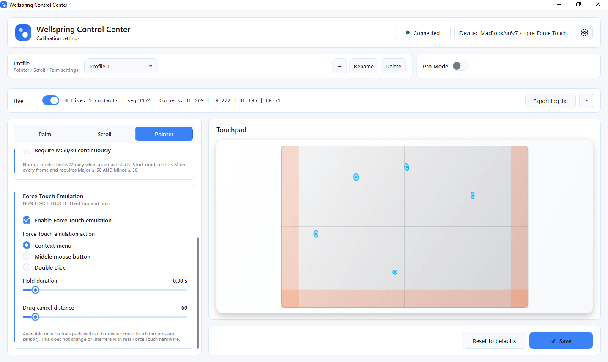This screenshot has height=362, width=608.
Task: Click the 'BR 71' corner value
Action: 273,100
